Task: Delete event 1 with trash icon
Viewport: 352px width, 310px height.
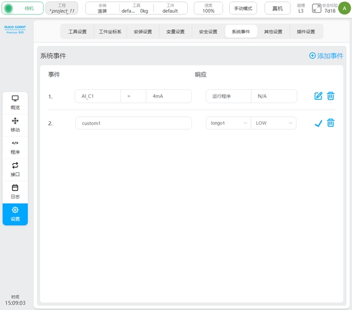Action: pyautogui.click(x=330, y=96)
